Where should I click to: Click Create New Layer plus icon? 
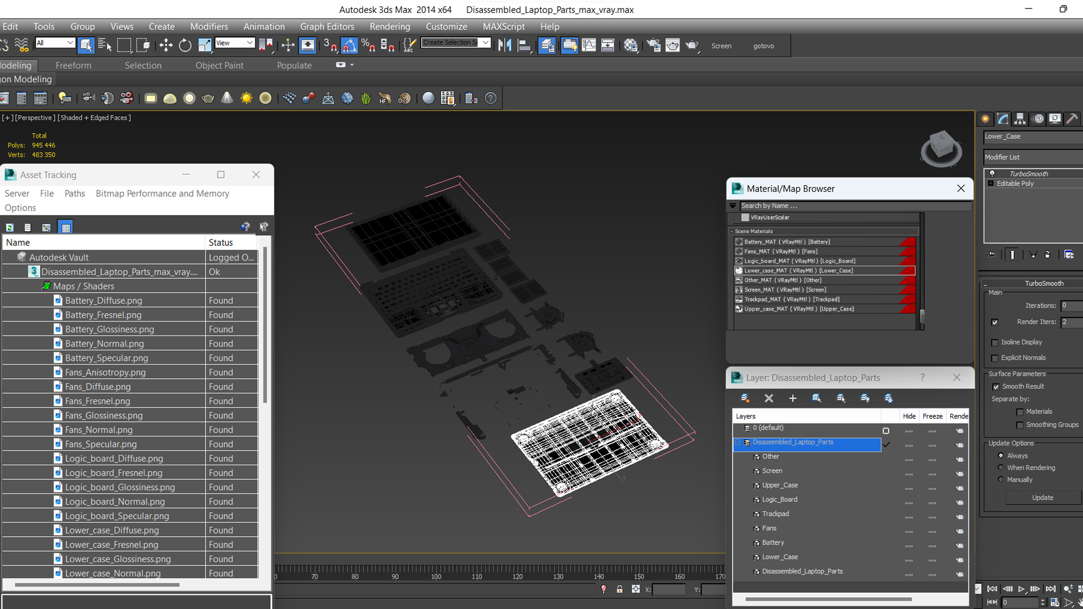tap(793, 398)
